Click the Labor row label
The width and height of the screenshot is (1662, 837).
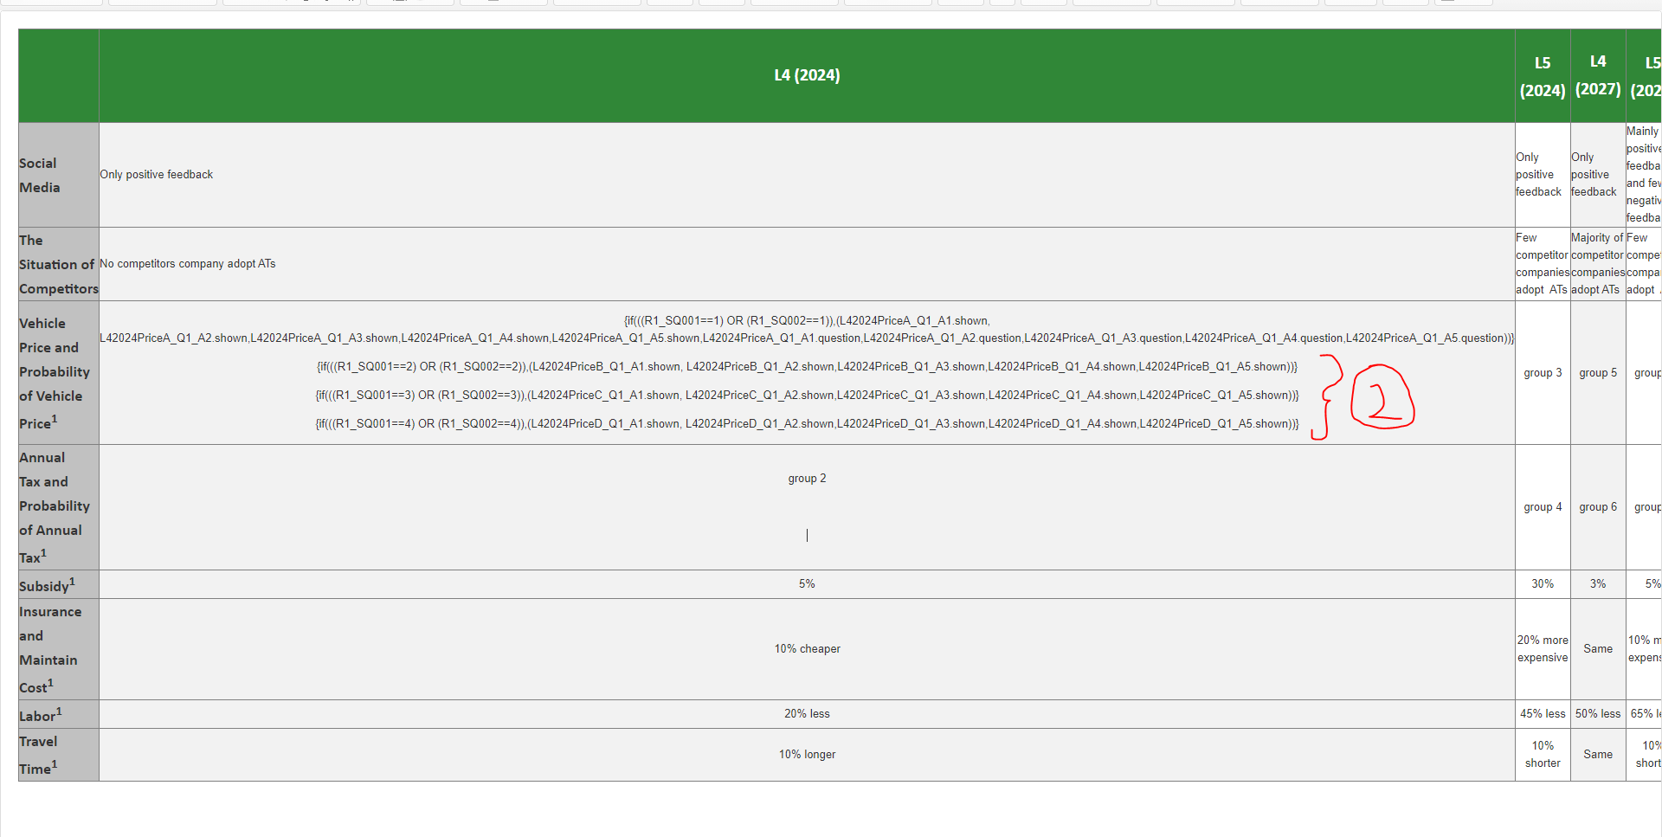tap(40, 716)
